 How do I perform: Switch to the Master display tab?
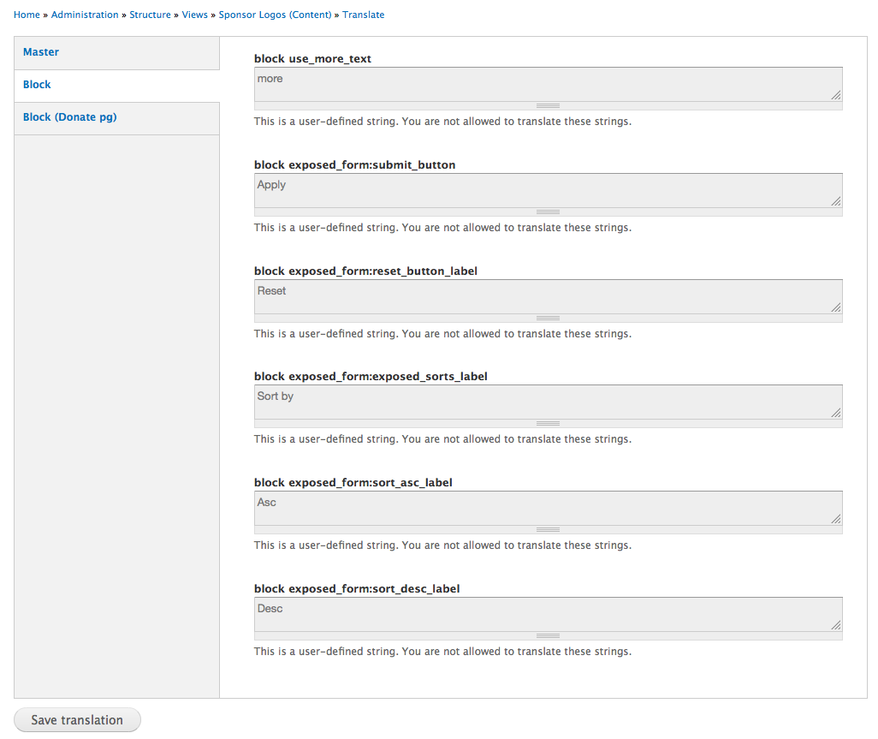(41, 51)
